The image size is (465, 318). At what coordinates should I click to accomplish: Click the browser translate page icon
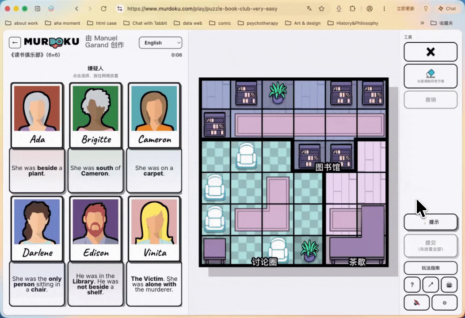click(x=309, y=8)
